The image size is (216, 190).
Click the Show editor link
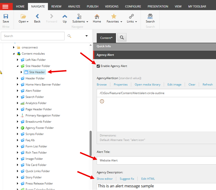105,179
